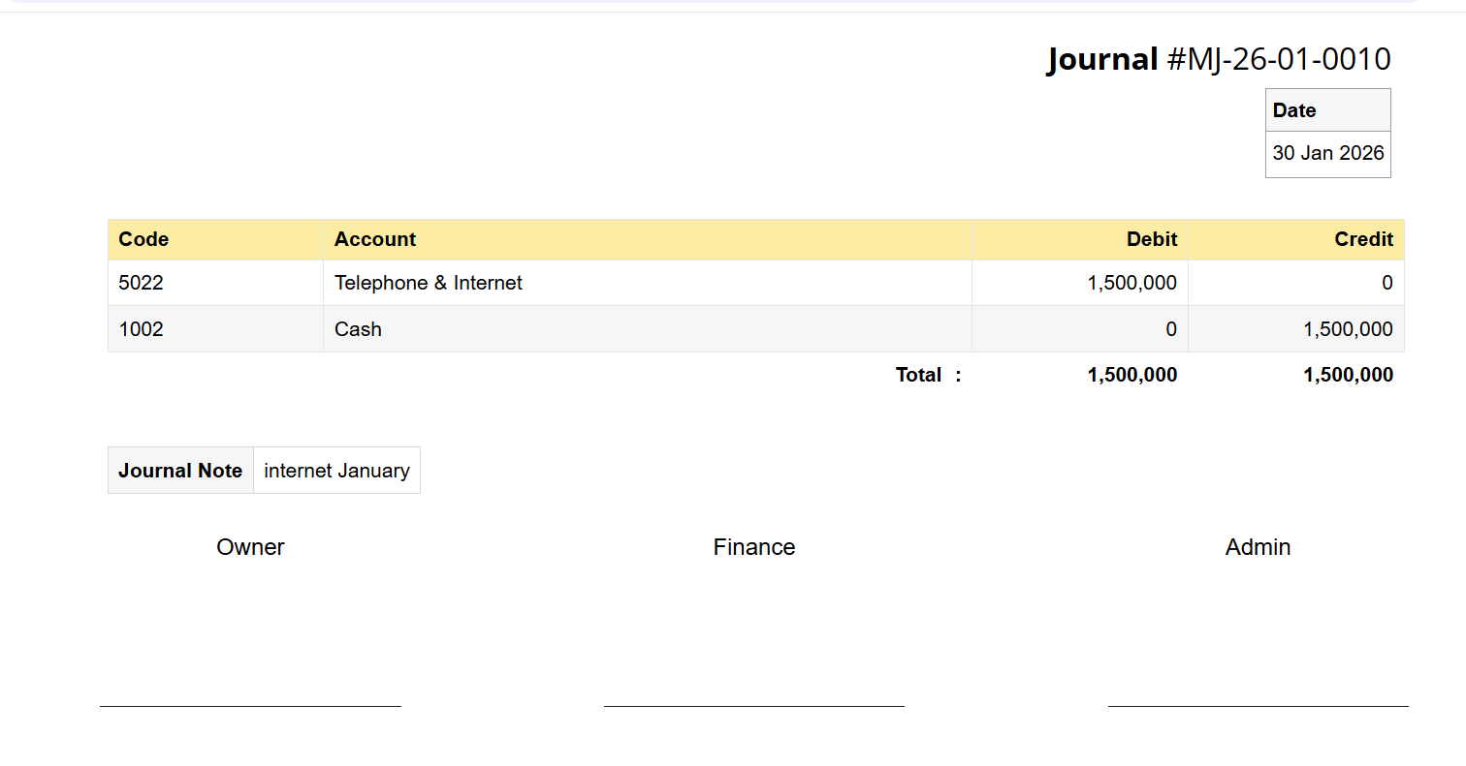This screenshot has width=1466, height=766.
Task: Select account code 5022 cell
Action: pyautogui.click(x=142, y=283)
